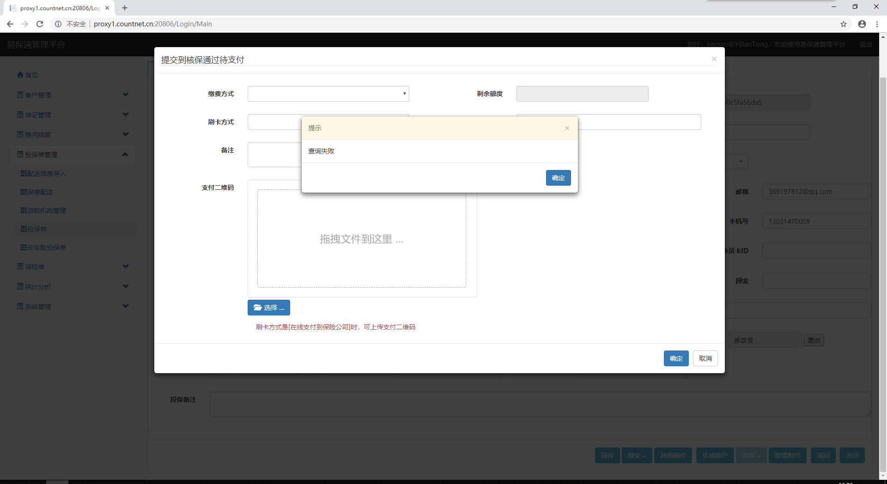The width and height of the screenshot is (887, 484).
Task: Open 配送信息导入 in the sidebar
Action: [x=43, y=174]
